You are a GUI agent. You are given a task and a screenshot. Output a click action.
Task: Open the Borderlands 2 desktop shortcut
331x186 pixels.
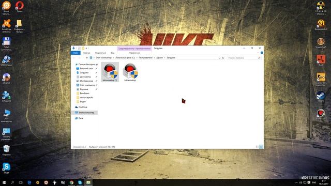pos(321,25)
